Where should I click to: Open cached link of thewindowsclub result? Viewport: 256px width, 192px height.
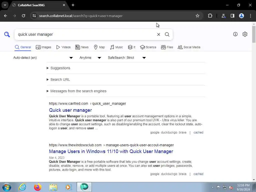pyautogui.click(x=198, y=174)
